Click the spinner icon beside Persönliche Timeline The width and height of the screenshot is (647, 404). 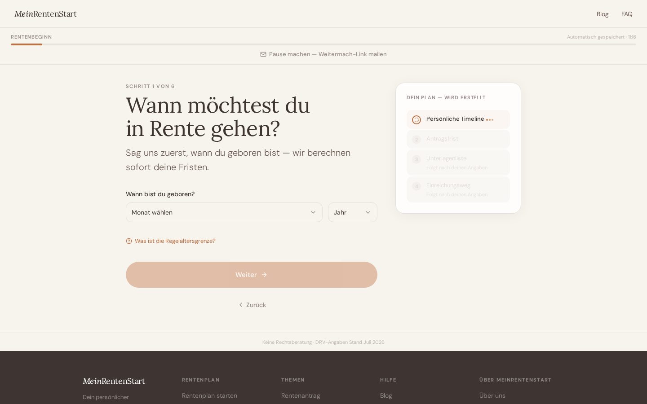tap(417, 120)
